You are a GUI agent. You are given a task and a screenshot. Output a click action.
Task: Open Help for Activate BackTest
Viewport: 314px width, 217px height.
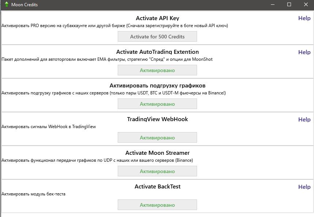[x=304, y=187]
